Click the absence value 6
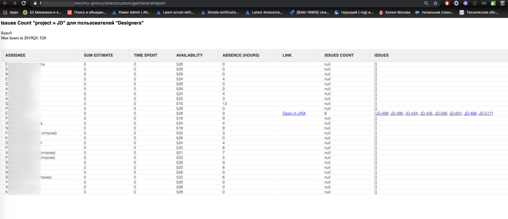Image resolution: width=508 pixels, height=219 pixels. pyautogui.click(x=223, y=177)
